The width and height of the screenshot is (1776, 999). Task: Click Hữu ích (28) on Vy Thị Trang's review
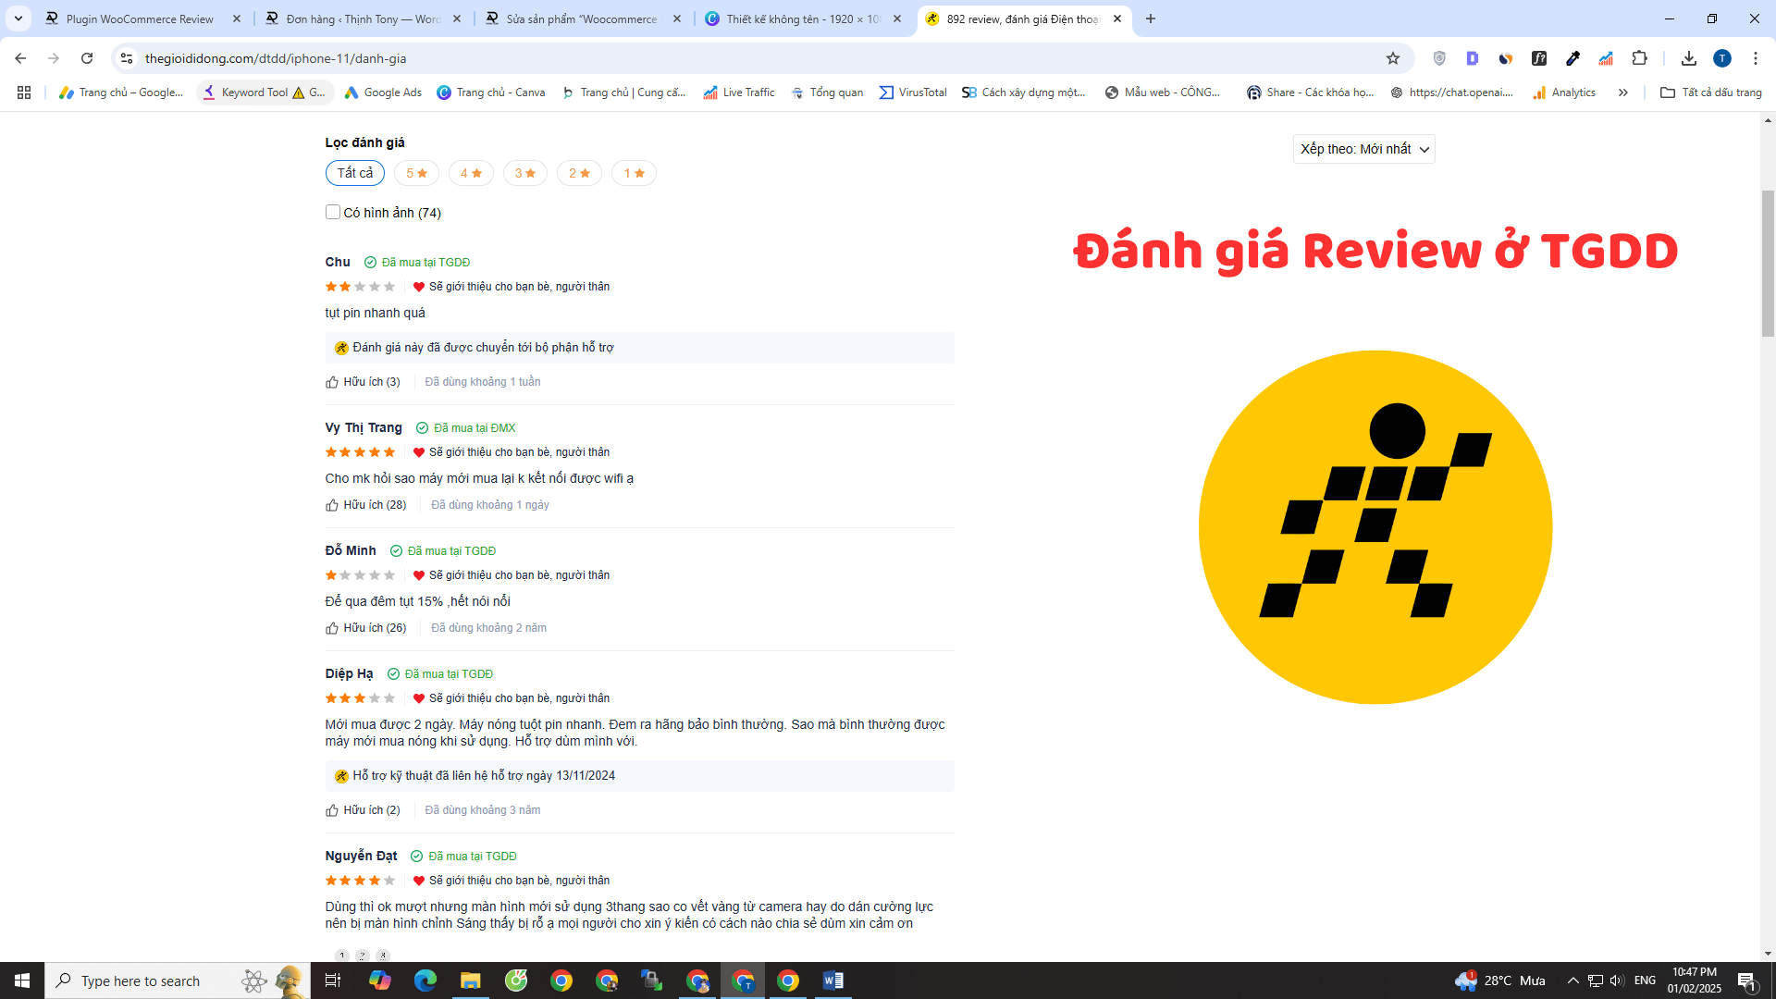pos(365,505)
